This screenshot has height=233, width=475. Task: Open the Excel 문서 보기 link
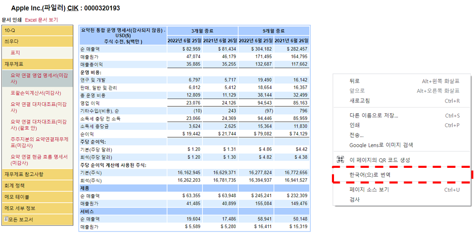coord(41,20)
